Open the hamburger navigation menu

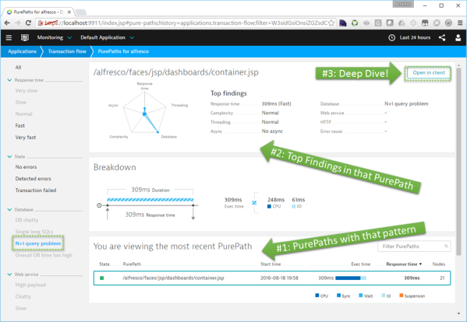point(9,38)
